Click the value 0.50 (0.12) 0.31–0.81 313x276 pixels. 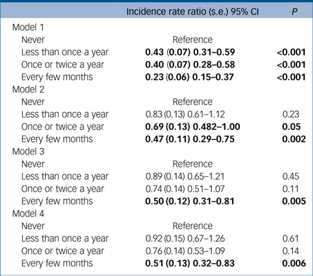(190, 201)
